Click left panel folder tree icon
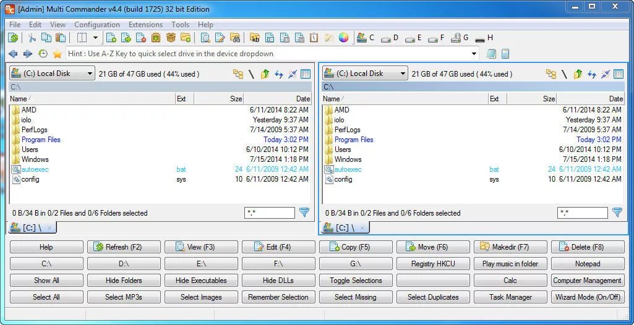634x325 pixels. click(x=238, y=74)
